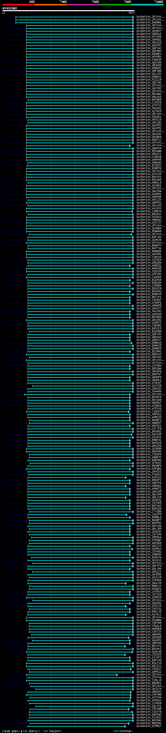Open hit UniRef100_Q6DGU2
Viewport: 166px width, 733px height.
coord(149,34)
